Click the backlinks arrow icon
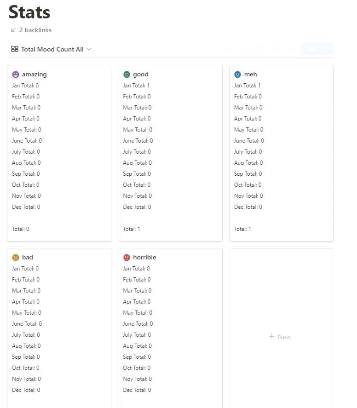 tap(13, 30)
